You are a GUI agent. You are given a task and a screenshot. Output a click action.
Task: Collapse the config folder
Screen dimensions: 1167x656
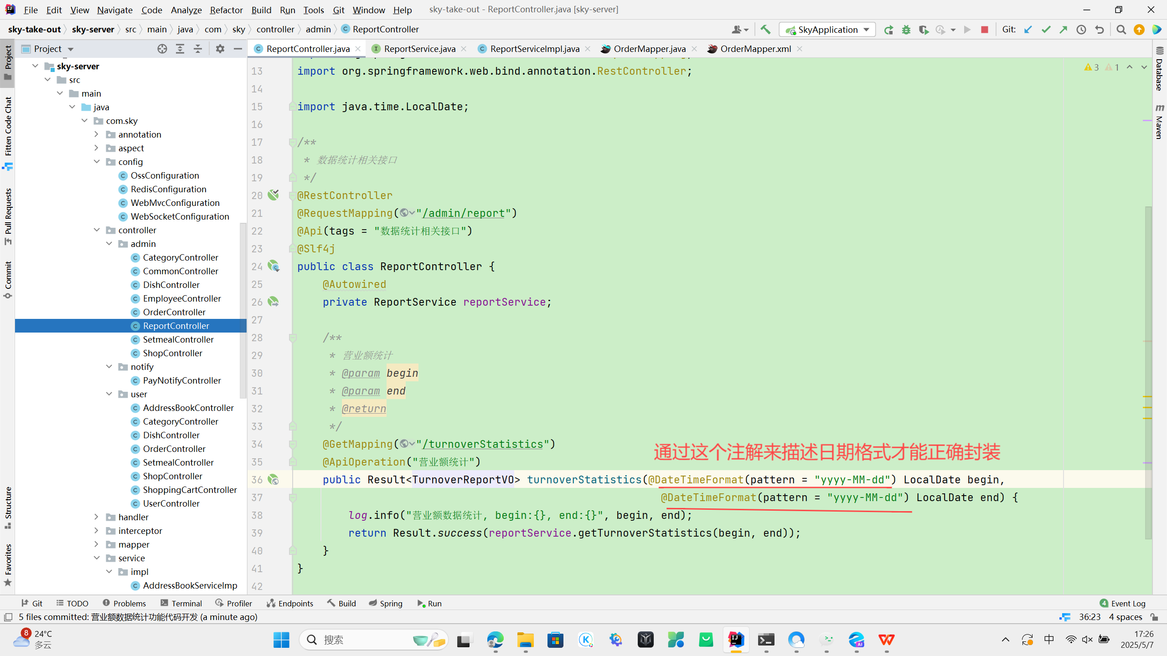coord(96,162)
